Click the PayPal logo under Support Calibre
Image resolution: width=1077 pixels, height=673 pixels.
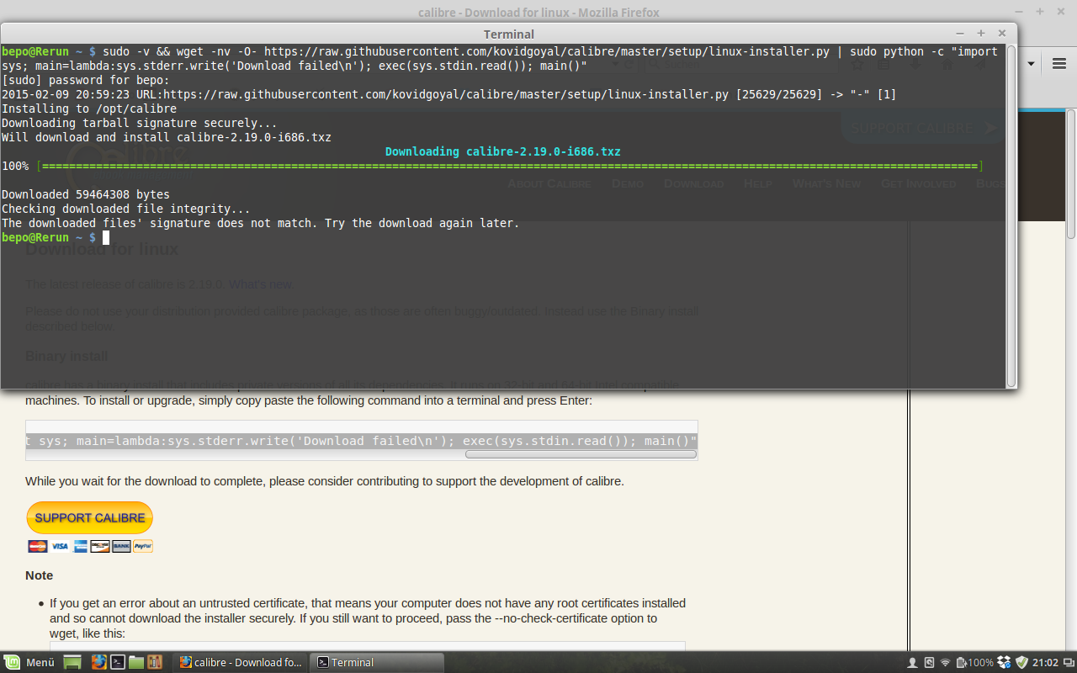pos(143,546)
